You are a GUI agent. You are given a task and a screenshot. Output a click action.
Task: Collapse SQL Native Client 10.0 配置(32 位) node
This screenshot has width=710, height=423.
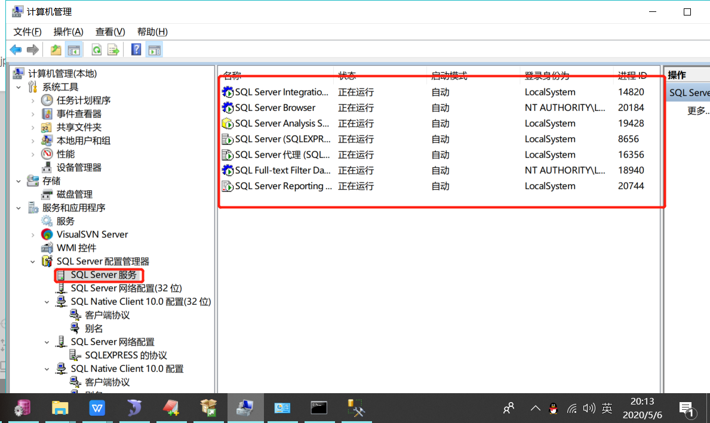pyautogui.click(x=47, y=302)
